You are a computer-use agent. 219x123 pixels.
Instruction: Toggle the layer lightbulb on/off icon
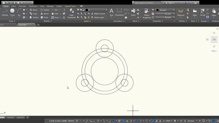78,10
